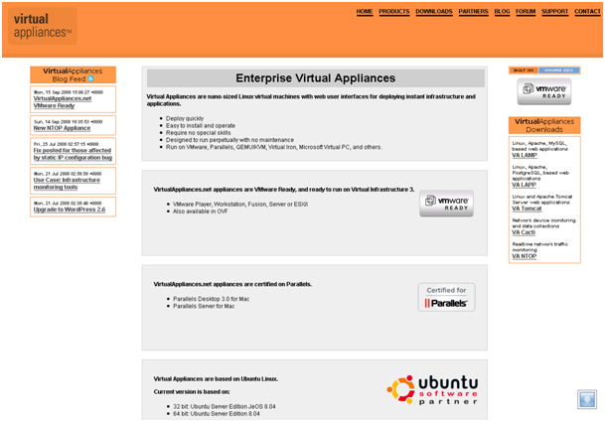Click 'Virtual Appliances are based on Ubuntu Linux'
Image resolution: width=605 pixels, height=422 pixels.
[216, 378]
